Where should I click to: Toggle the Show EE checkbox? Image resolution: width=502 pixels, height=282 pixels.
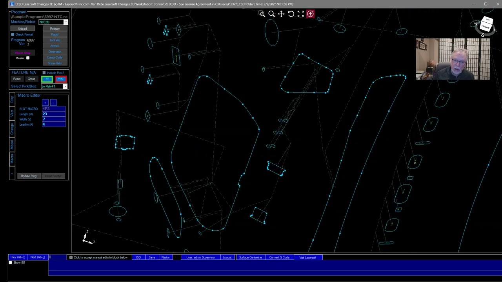(x=11, y=262)
